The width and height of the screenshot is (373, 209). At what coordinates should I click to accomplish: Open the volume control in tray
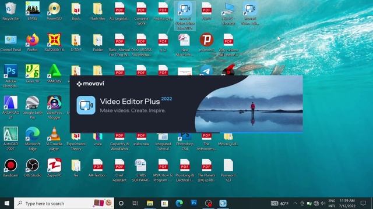323,203
